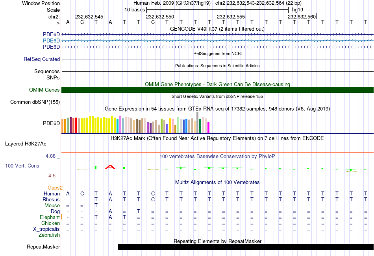Click the dark green OMIM gene bar

(217, 90)
